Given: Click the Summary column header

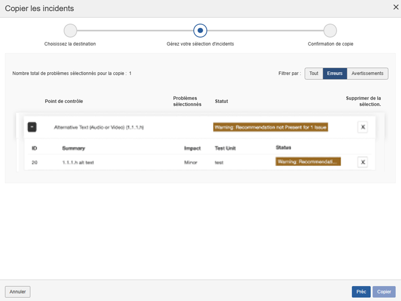Looking at the screenshot, I should pos(73,148).
